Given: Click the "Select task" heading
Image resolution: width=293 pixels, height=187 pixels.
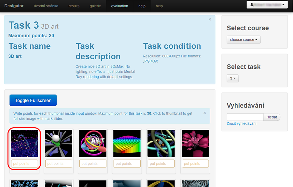Looking at the screenshot, I should pyautogui.click(x=244, y=67).
